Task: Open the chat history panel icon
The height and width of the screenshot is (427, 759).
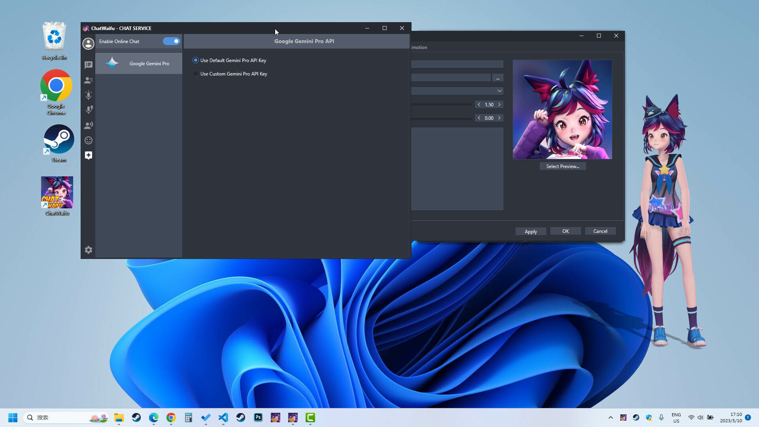Action: (88, 64)
